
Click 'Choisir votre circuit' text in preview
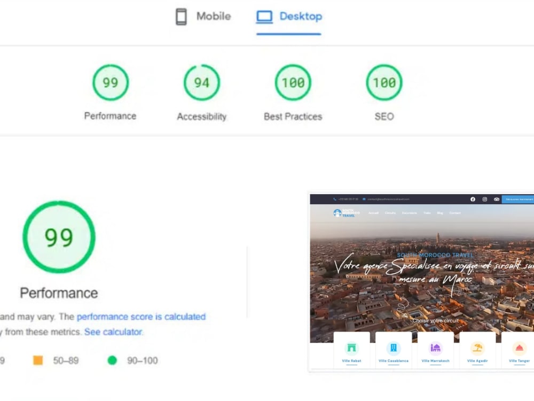click(x=435, y=320)
